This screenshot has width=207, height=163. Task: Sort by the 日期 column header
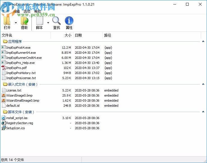tap(88, 35)
